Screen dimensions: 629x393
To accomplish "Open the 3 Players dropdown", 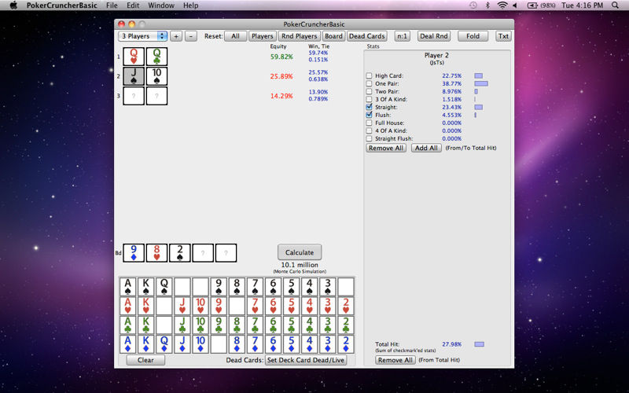I will 143,36.
